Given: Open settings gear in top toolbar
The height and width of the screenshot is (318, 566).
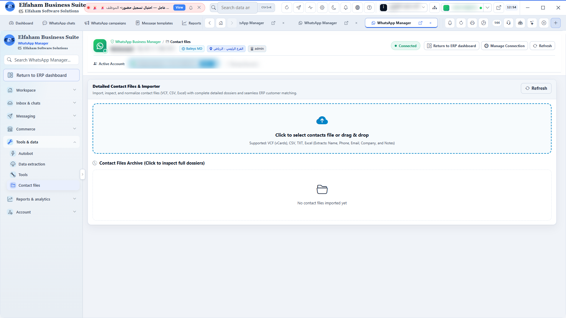Looking at the screenshot, I should 322,8.
